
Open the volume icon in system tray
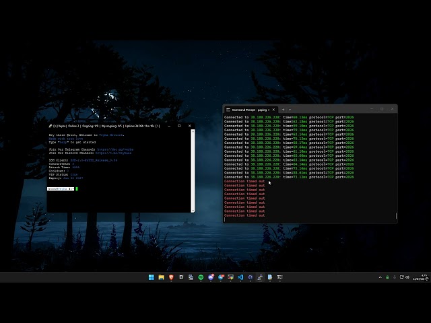[x=407, y=277]
